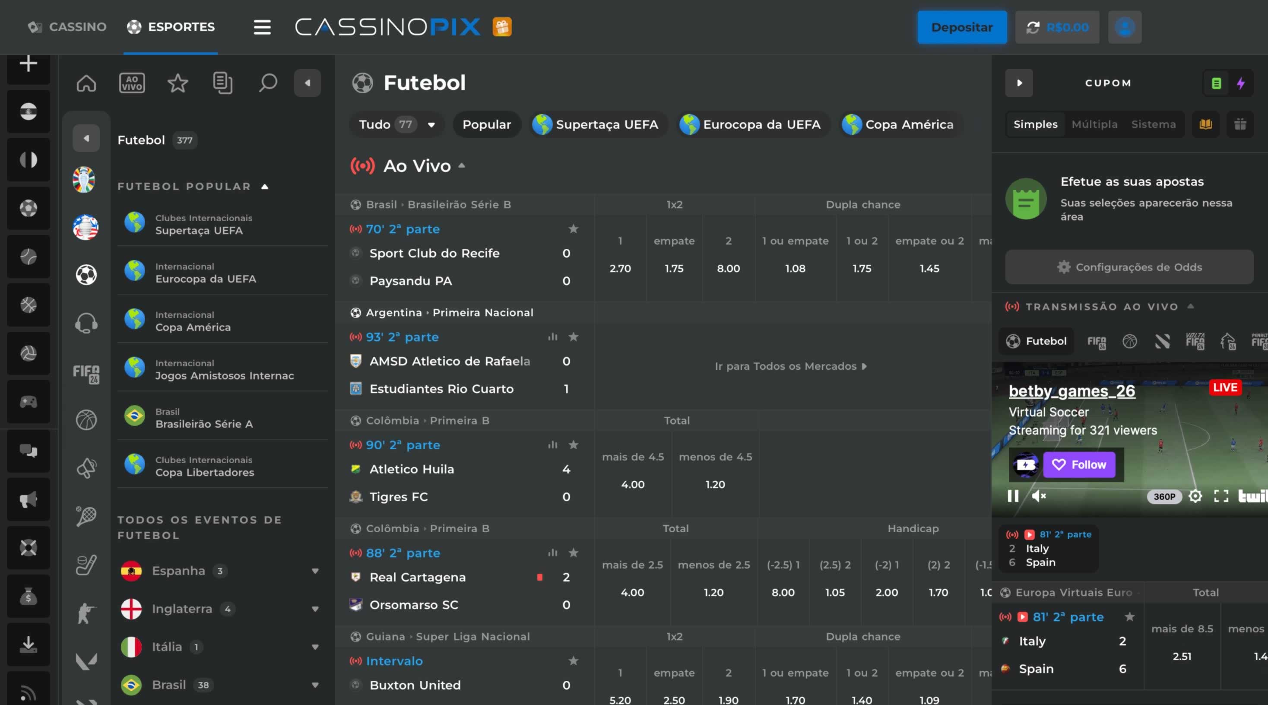Collapse the sports menu with top arrow
This screenshot has height=705, width=1268.
[307, 83]
